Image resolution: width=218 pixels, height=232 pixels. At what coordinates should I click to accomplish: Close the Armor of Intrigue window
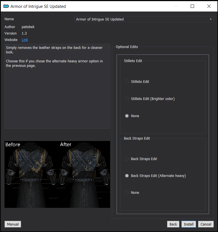[209, 6]
